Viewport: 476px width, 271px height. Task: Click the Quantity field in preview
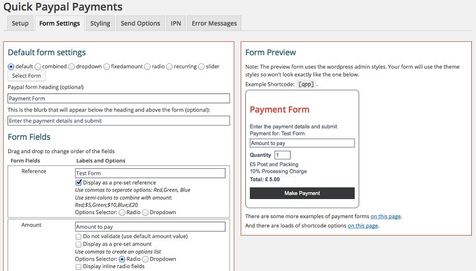(x=282, y=155)
